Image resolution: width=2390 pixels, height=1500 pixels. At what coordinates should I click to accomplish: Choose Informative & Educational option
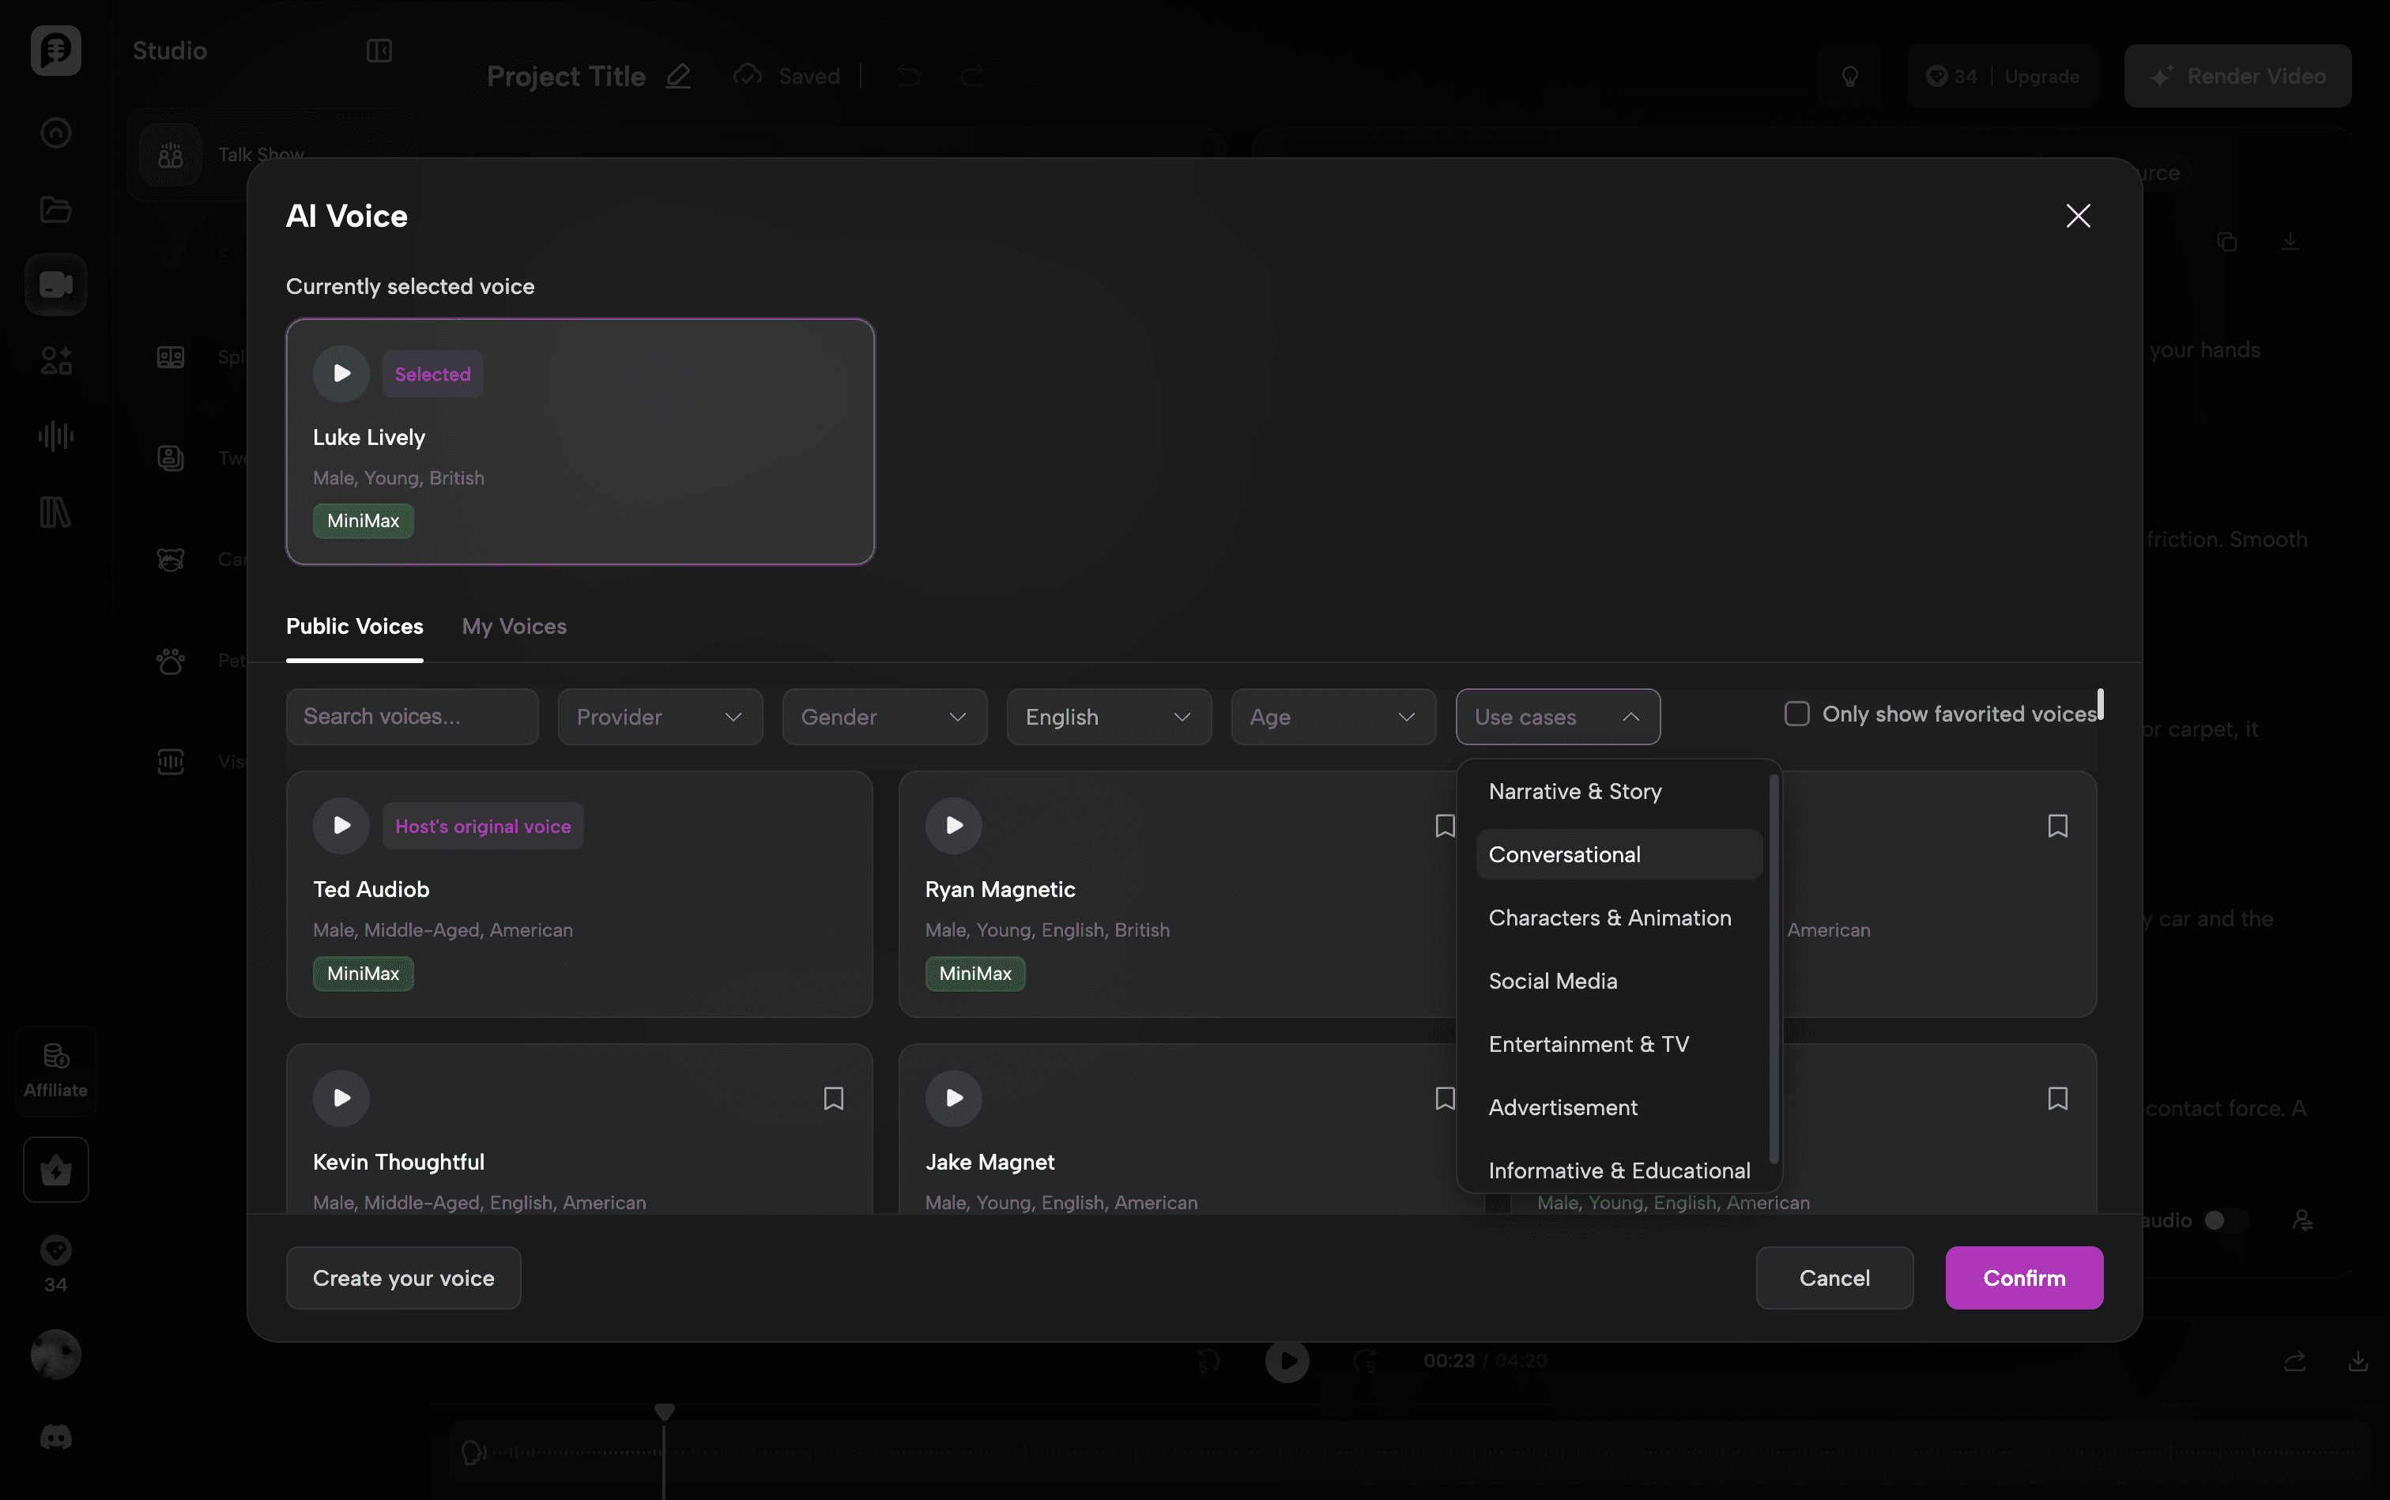coord(1618,1170)
